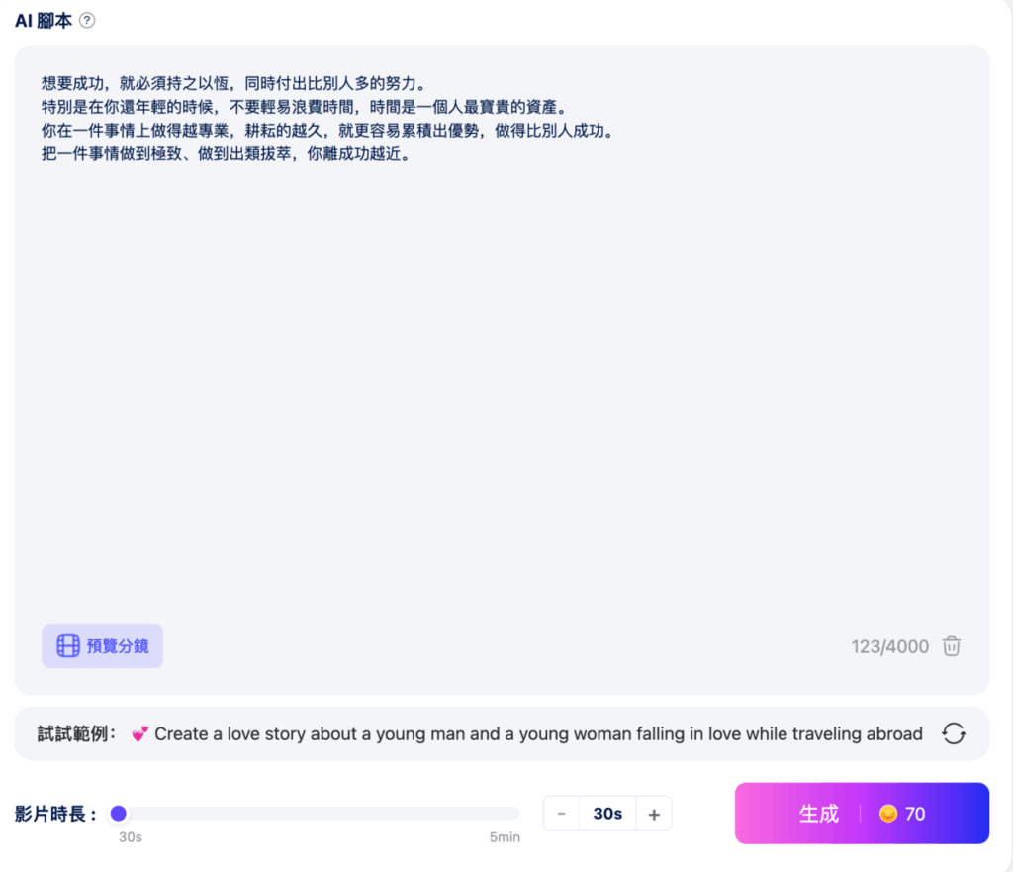Click the video duration slider handle
The width and height of the screenshot is (1013, 872).
(x=119, y=813)
